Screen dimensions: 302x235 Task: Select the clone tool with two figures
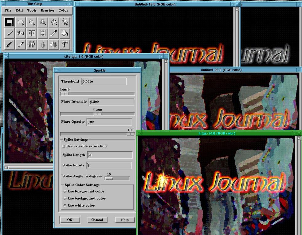click(x=32, y=44)
